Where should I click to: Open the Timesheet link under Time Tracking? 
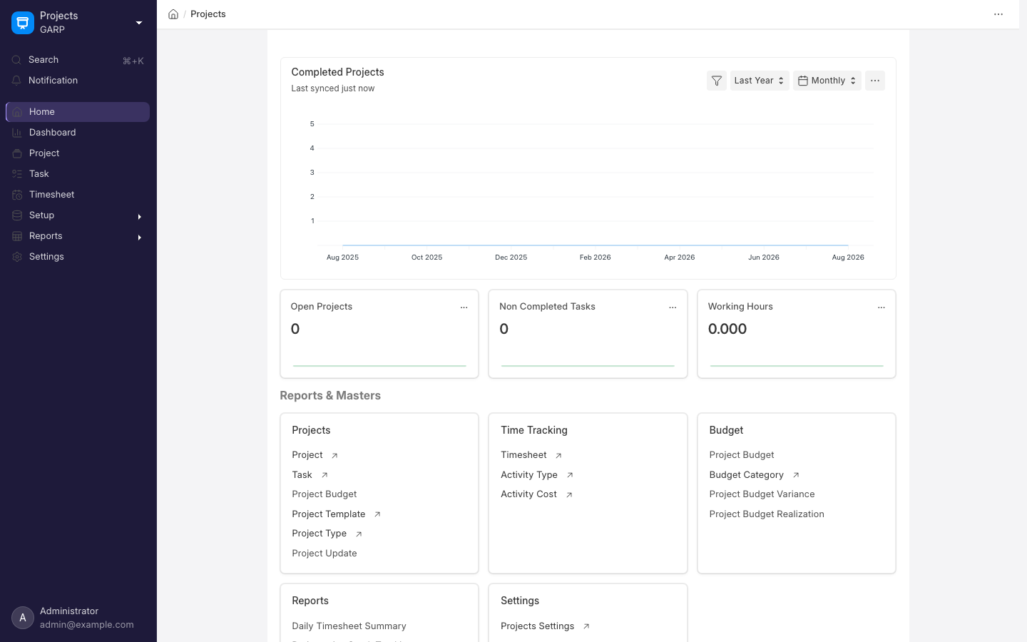coord(523,455)
